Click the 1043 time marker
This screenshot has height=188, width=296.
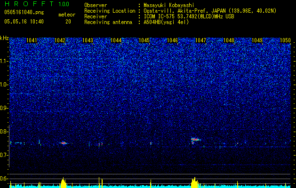tap(88, 40)
